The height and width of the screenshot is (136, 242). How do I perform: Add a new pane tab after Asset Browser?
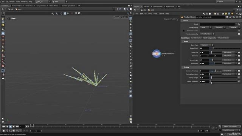click(179, 7)
